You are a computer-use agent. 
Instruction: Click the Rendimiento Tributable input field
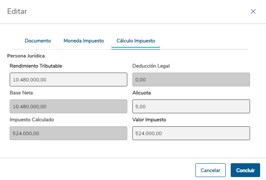pyautogui.click(x=68, y=79)
